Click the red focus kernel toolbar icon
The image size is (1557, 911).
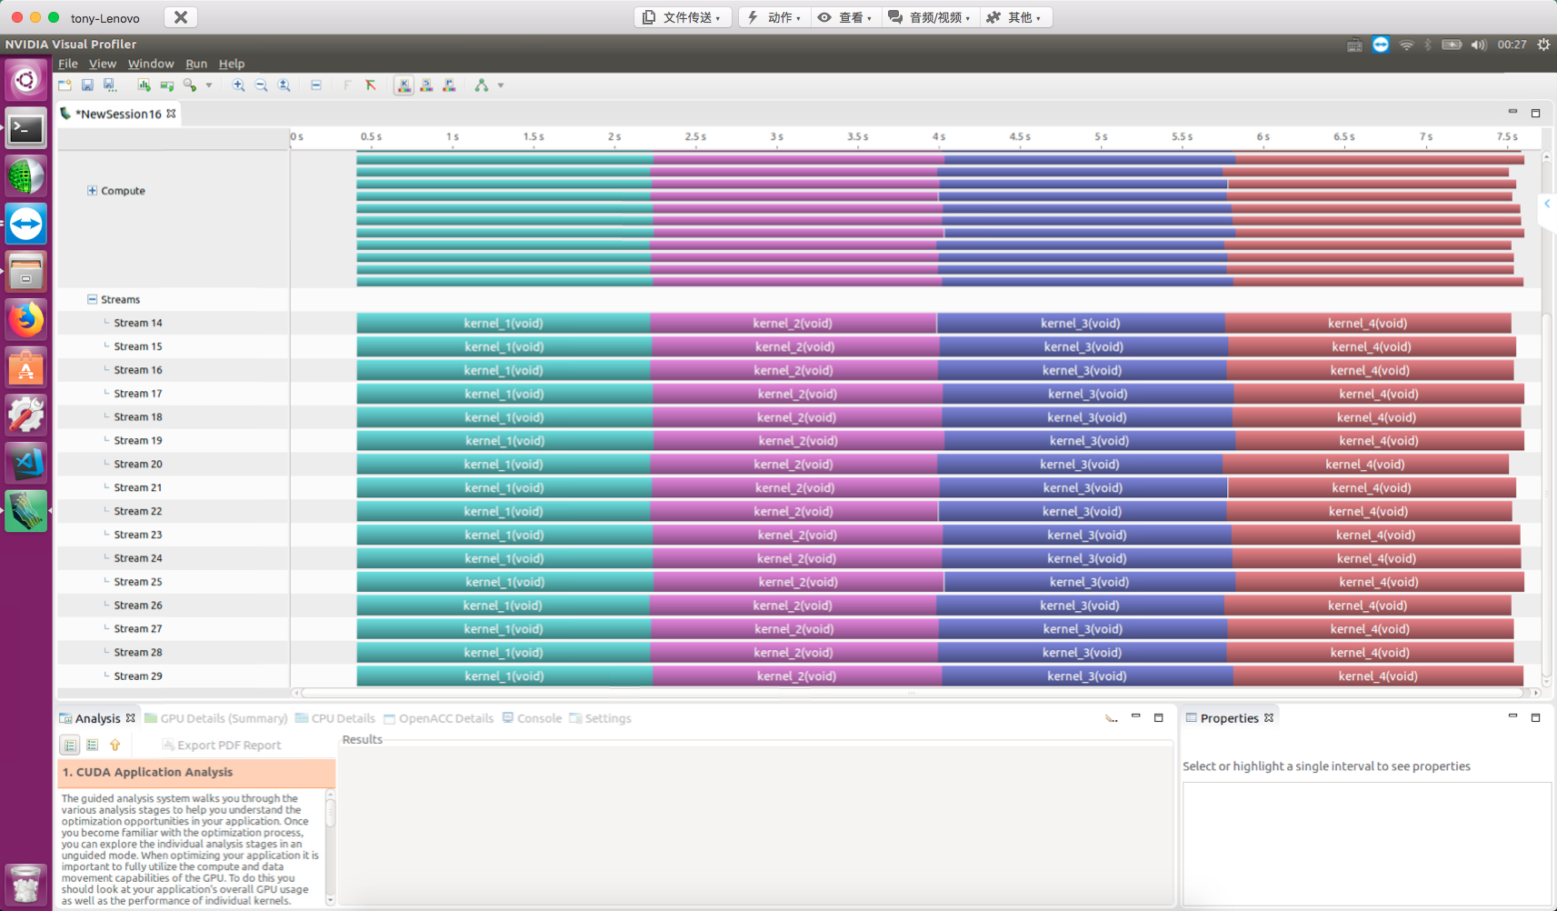pyautogui.click(x=371, y=85)
